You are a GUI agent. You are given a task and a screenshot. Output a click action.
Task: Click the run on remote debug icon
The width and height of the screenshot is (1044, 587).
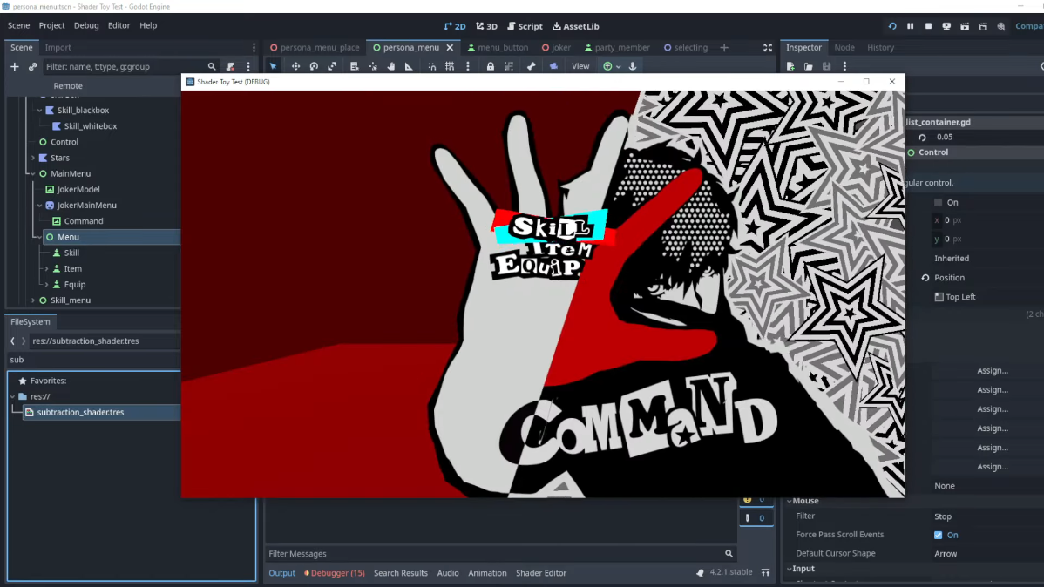946,26
